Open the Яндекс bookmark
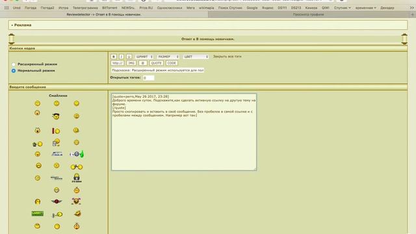416x234 pixels. (x=267, y=8)
